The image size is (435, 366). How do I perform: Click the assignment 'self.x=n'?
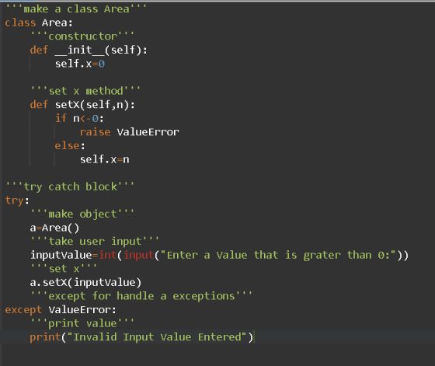coord(105,159)
